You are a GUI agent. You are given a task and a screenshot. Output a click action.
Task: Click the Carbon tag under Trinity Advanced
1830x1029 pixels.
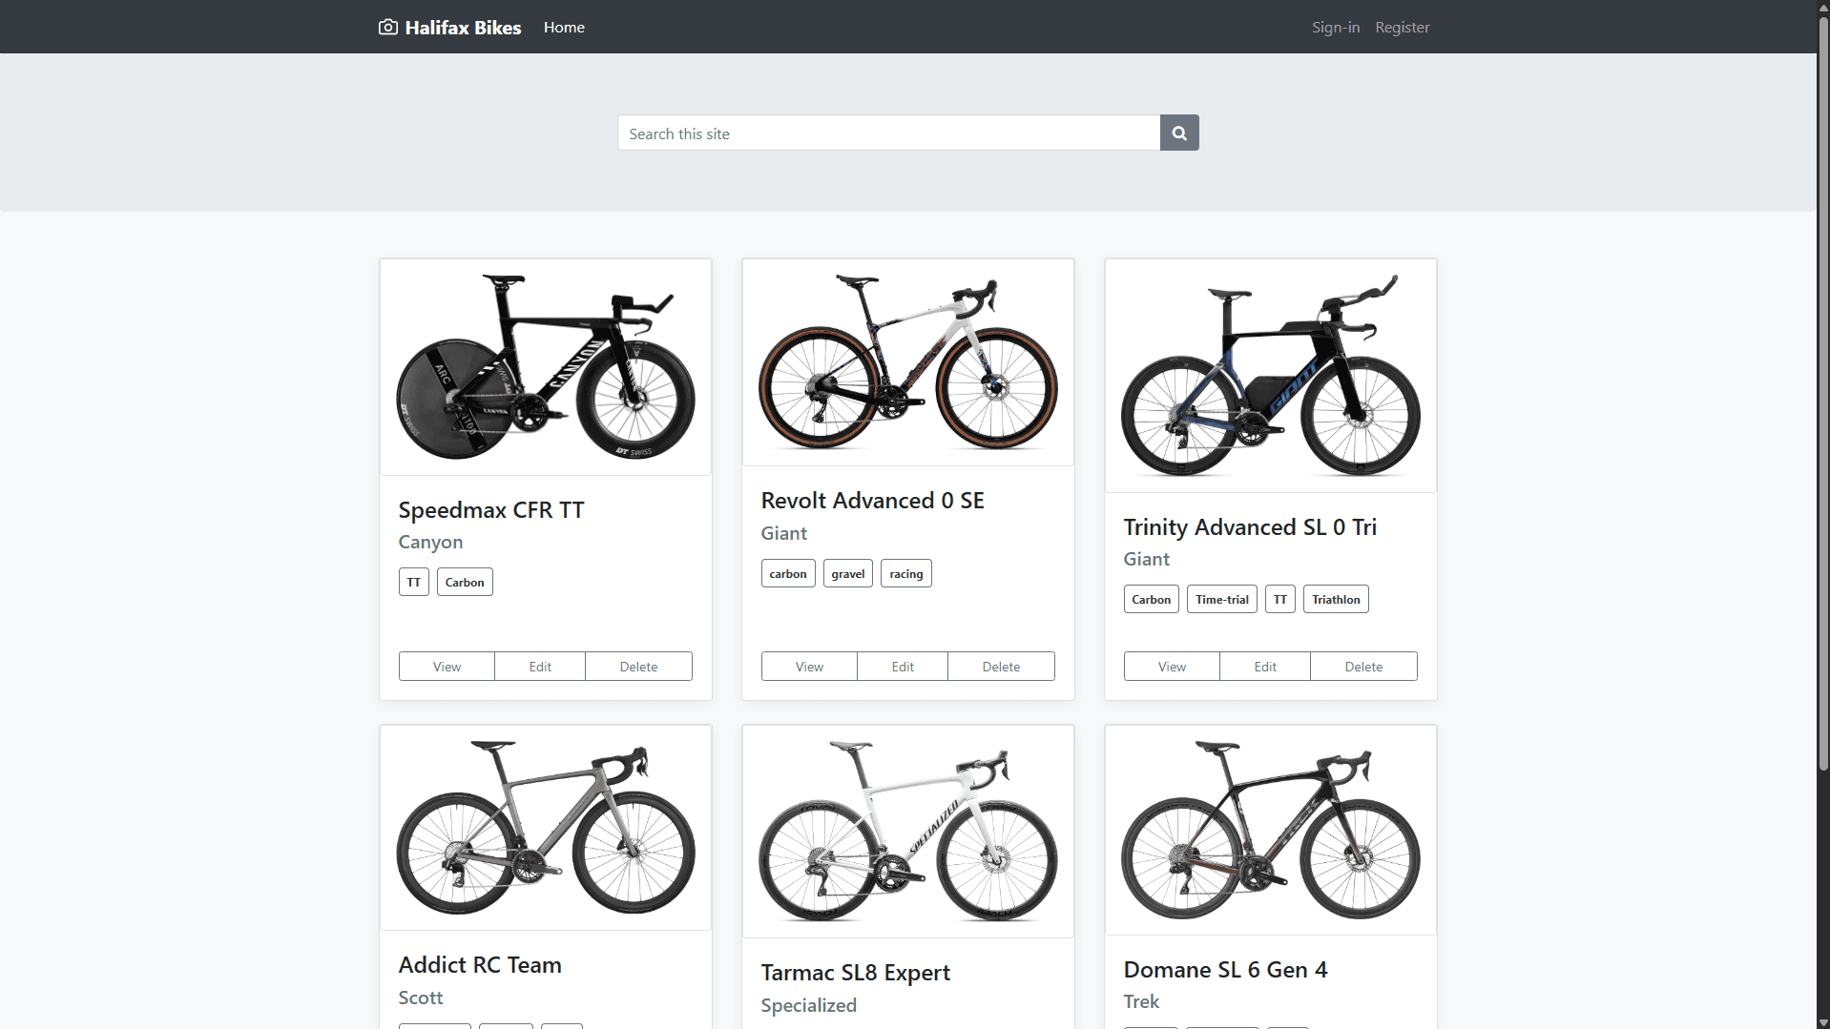point(1151,599)
